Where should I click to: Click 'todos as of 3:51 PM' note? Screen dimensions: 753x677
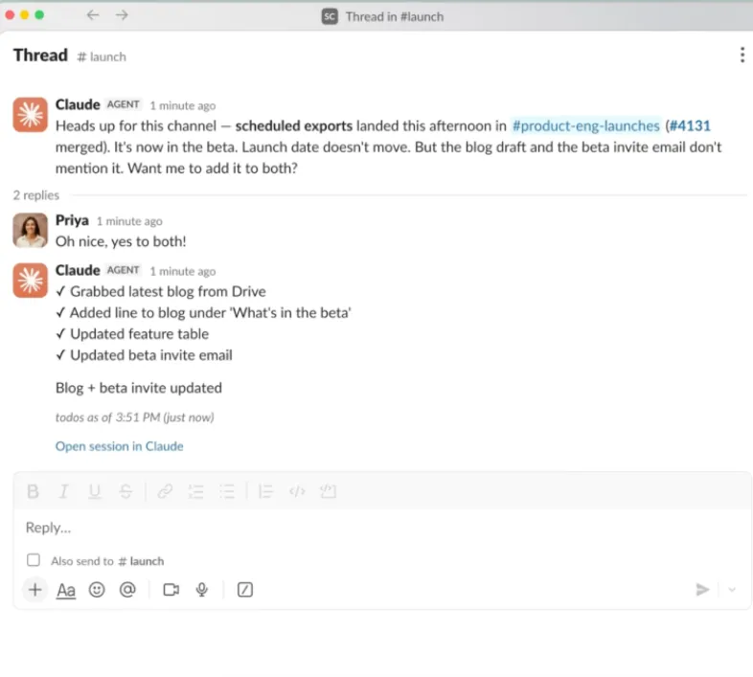coord(134,417)
